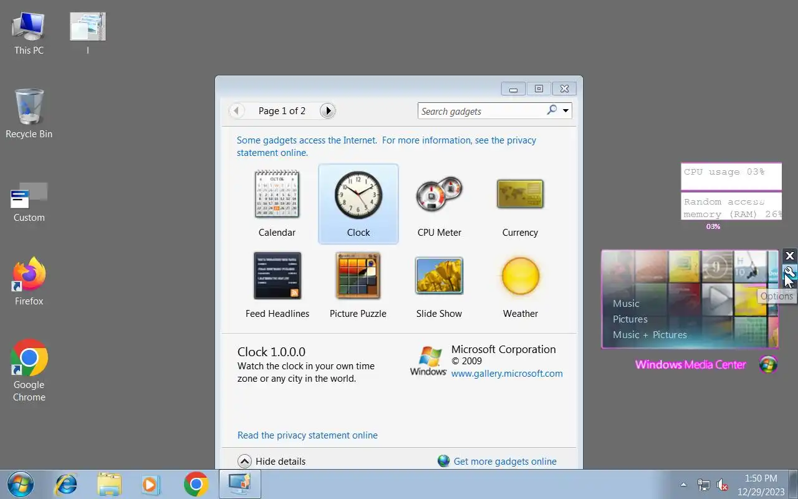Open Firefox desktop shortcut

pyautogui.click(x=29, y=281)
